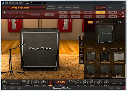Click the 120.0 BPM tempo field

coord(100,8)
